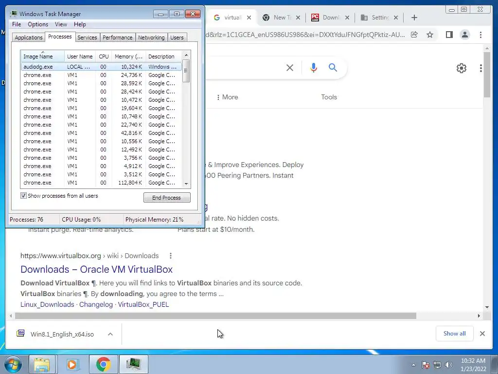Image resolution: width=498 pixels, height=374 pixels.
Task: Clear the Google search box with the X
Action: click(x=290, y=67)
